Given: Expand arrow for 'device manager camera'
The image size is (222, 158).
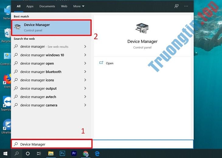Looking at the screenshot, I should pos(85,105).
